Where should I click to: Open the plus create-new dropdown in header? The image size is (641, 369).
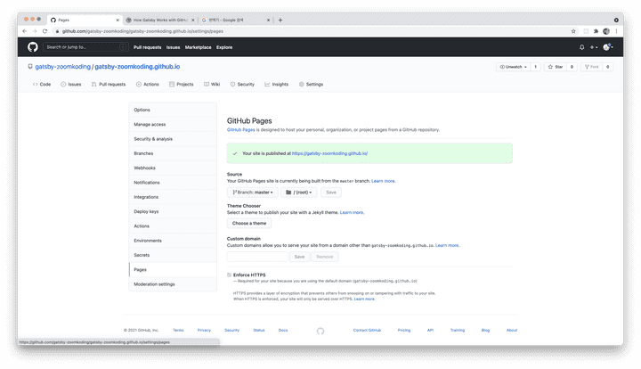pyautogui.click(x=594, y=47)
